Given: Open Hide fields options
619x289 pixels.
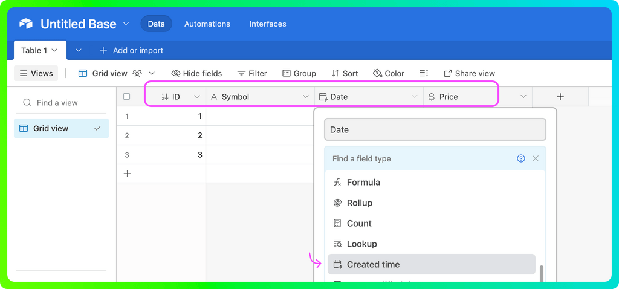Looking at the screenshot, I should click(196, 73).
